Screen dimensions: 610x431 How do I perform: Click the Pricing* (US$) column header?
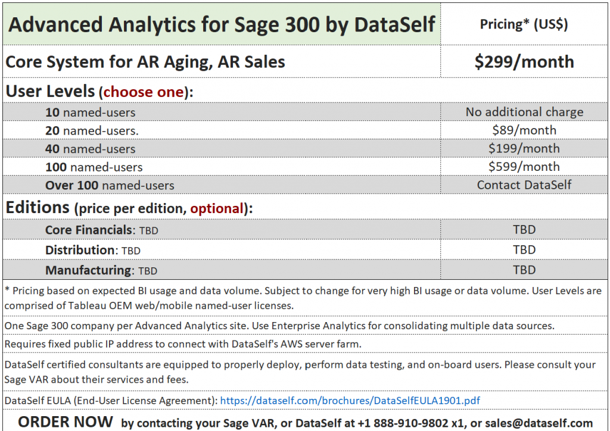pos(524,24)
